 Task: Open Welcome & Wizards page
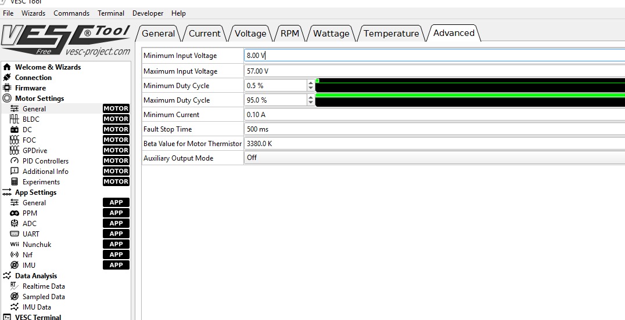(48, 67)
